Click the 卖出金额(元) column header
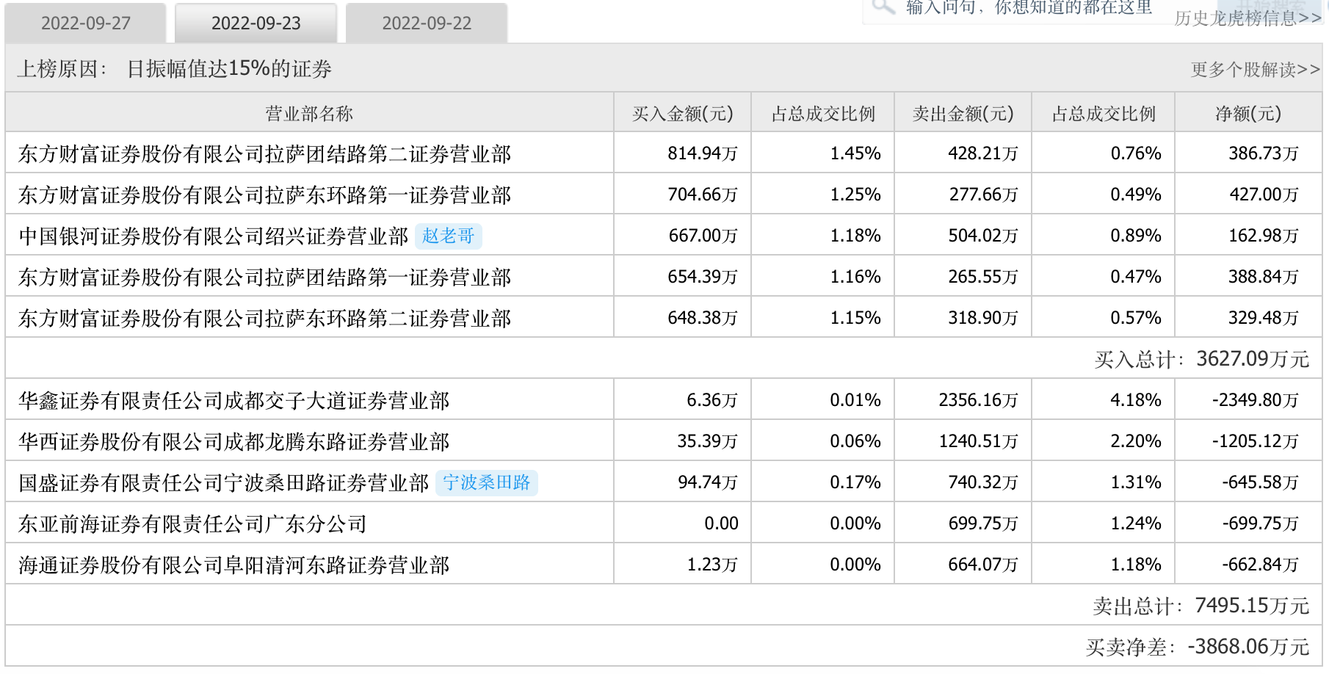The width and height of the screenshot is (1329, 674). tap(963, 114)
